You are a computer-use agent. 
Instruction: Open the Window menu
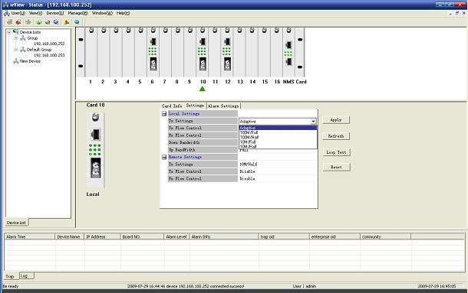click(x=102, y=14)
